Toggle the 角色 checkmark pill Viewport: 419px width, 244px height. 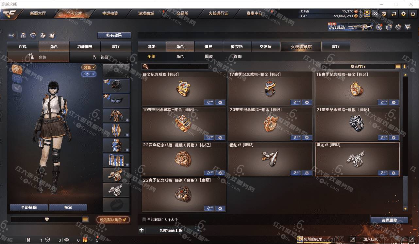89,67
